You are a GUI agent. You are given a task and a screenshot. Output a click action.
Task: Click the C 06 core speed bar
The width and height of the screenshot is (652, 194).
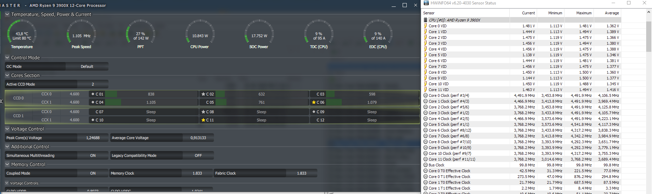[x=372, y=102]
